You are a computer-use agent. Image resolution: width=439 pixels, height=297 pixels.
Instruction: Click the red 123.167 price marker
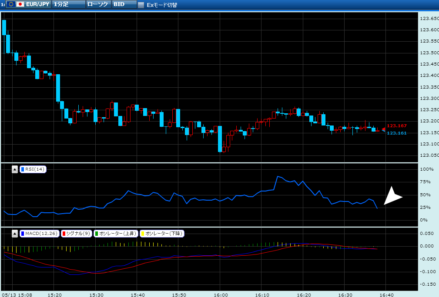tap(396, 126)
